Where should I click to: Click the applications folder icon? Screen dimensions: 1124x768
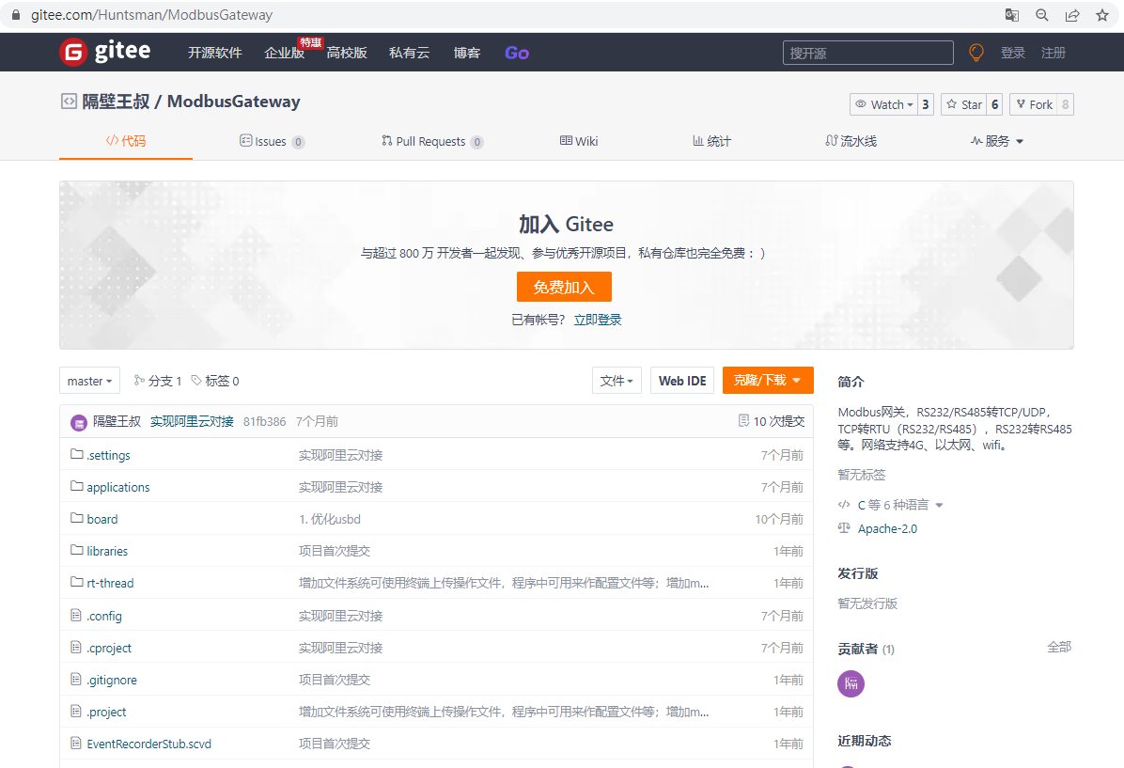pos(77,486)
